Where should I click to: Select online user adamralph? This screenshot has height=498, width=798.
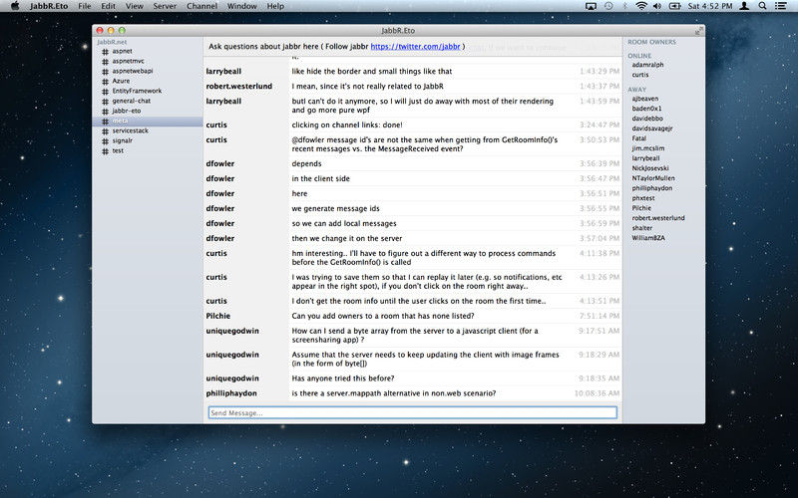click(647, 65)
